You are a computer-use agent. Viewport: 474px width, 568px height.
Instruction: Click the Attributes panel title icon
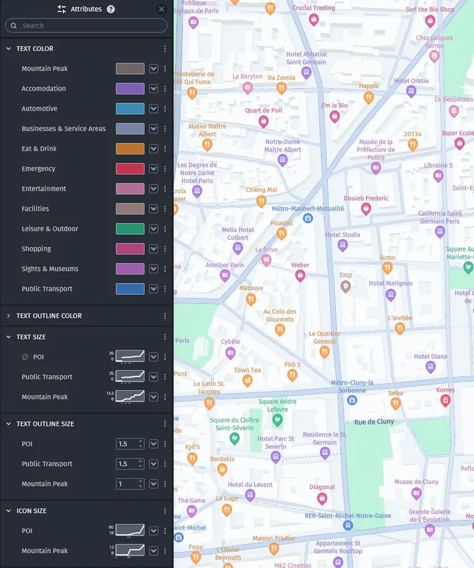62,9
